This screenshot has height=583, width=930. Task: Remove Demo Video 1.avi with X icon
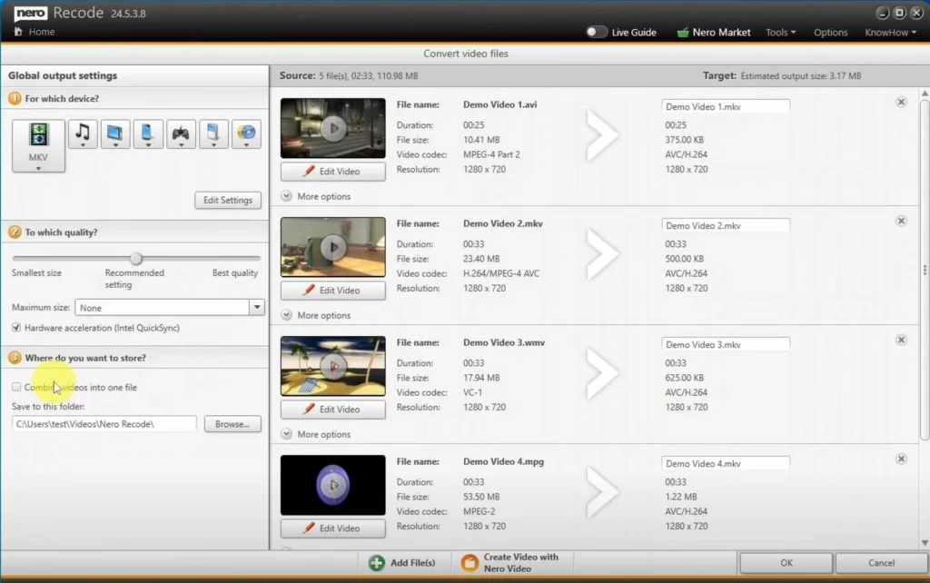click(901, 102)
